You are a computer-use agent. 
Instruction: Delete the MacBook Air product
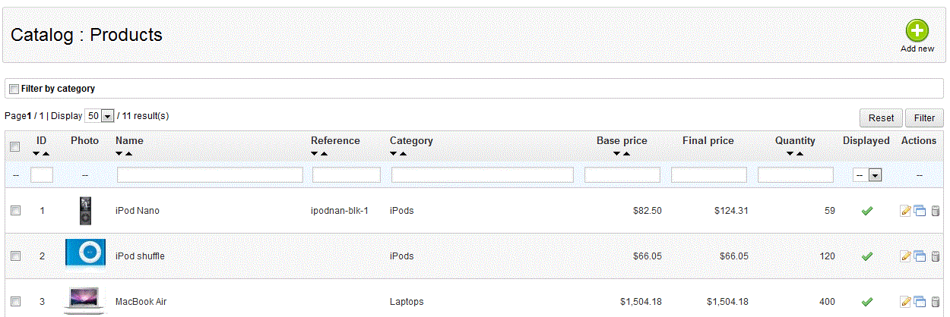coord(935,302)
